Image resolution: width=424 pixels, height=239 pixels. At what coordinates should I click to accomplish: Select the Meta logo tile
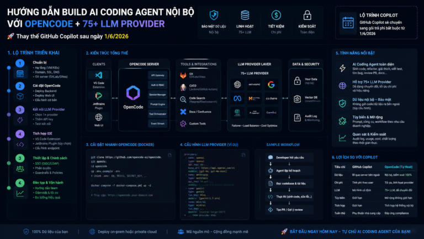pos(237,98)
